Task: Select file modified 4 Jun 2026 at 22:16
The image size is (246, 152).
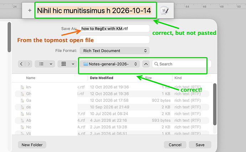Action: (112, 120)
